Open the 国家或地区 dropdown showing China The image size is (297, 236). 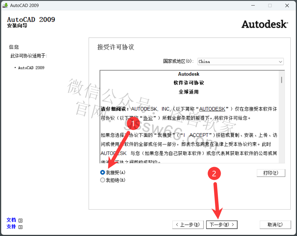pos(240,61)
